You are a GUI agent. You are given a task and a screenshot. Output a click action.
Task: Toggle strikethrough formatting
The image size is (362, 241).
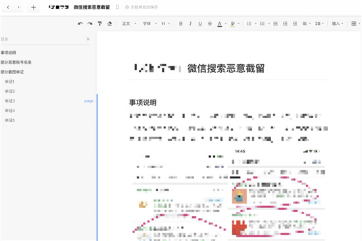pyautogui.click(x=210, y=24)
